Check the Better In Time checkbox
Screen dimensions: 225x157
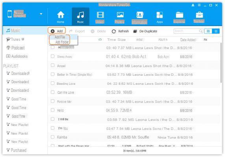coord(53,74)
